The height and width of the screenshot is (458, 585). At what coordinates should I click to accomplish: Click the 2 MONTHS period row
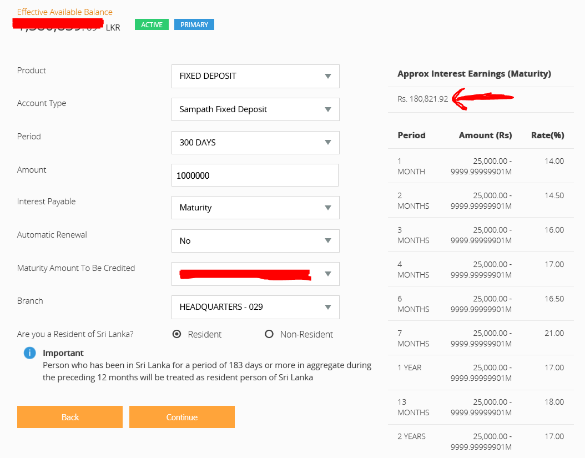click(x=481, y=200)
